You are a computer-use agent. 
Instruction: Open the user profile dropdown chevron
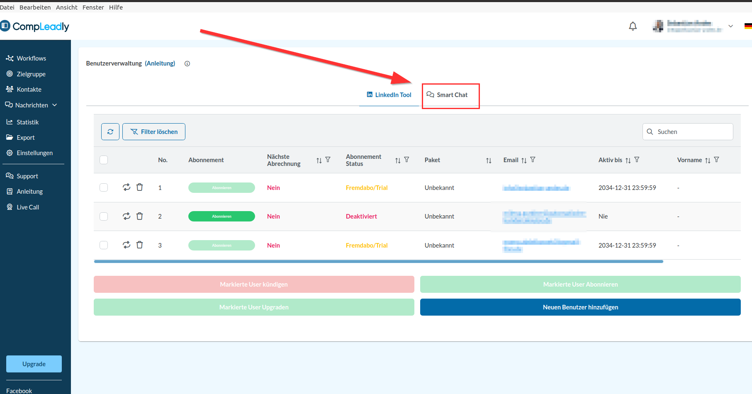click(x=730, y=26)
